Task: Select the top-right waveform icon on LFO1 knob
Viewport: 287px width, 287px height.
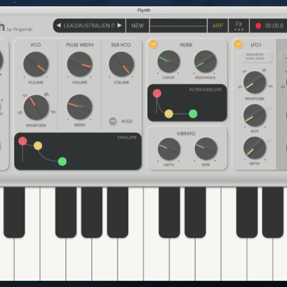Action: pos(264,70)
